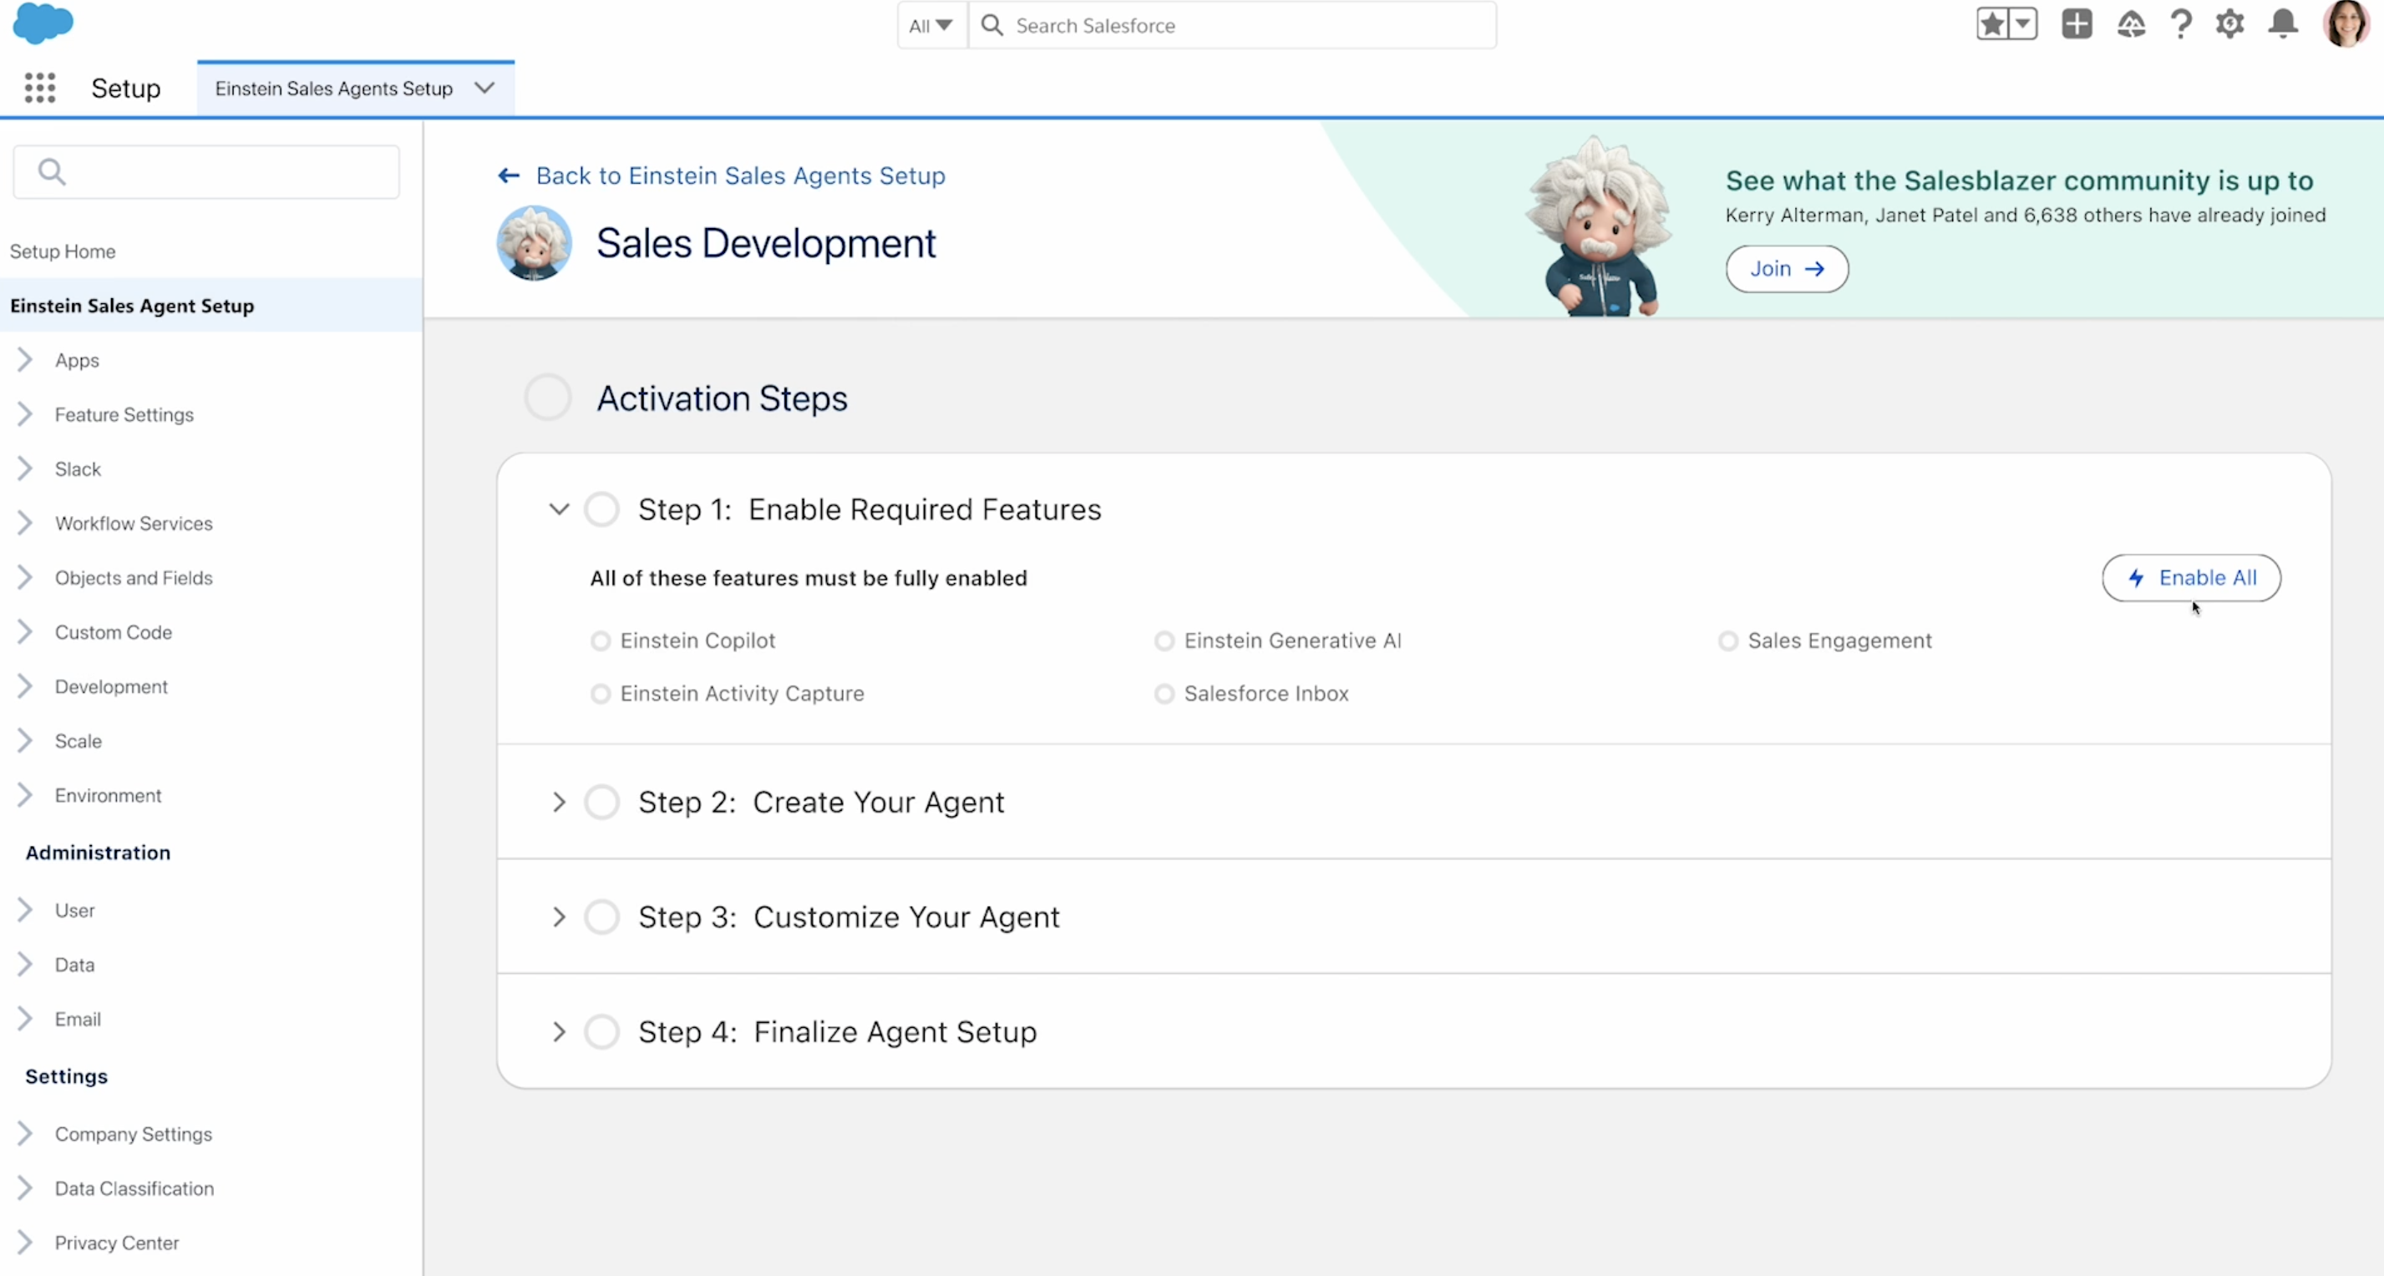Select Setup Home in the sidebar
This screenshot has width=2384, height=1276.
[x=63, y=251]
